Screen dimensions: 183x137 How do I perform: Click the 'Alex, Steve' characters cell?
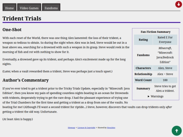coord(165,68)
